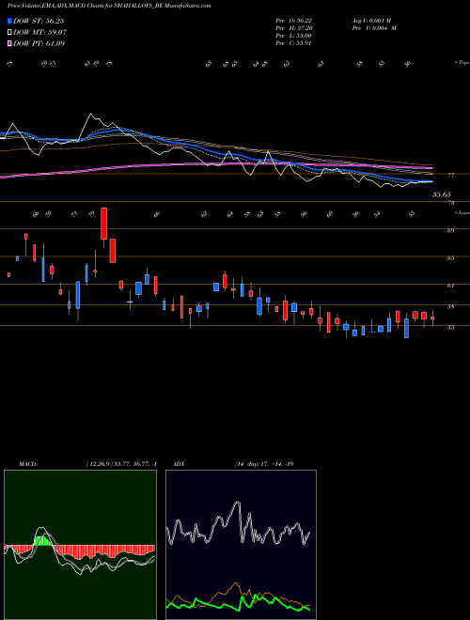Click the white DOW MT legend swatch
This screenshot has width=470, height=620.
click(x=9, y=33)
